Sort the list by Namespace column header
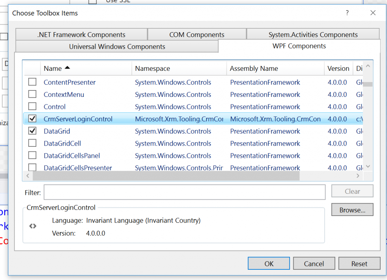The image size is (387, 280). 152,68
